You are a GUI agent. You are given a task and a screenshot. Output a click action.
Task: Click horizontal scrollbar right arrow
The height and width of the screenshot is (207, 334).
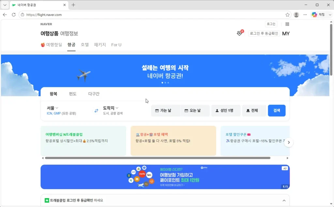point(287,158)
